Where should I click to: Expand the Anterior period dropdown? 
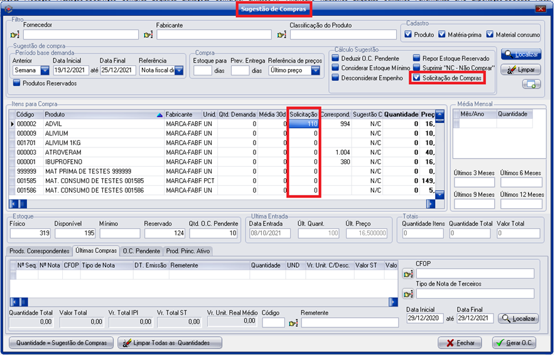pos(45,71)
